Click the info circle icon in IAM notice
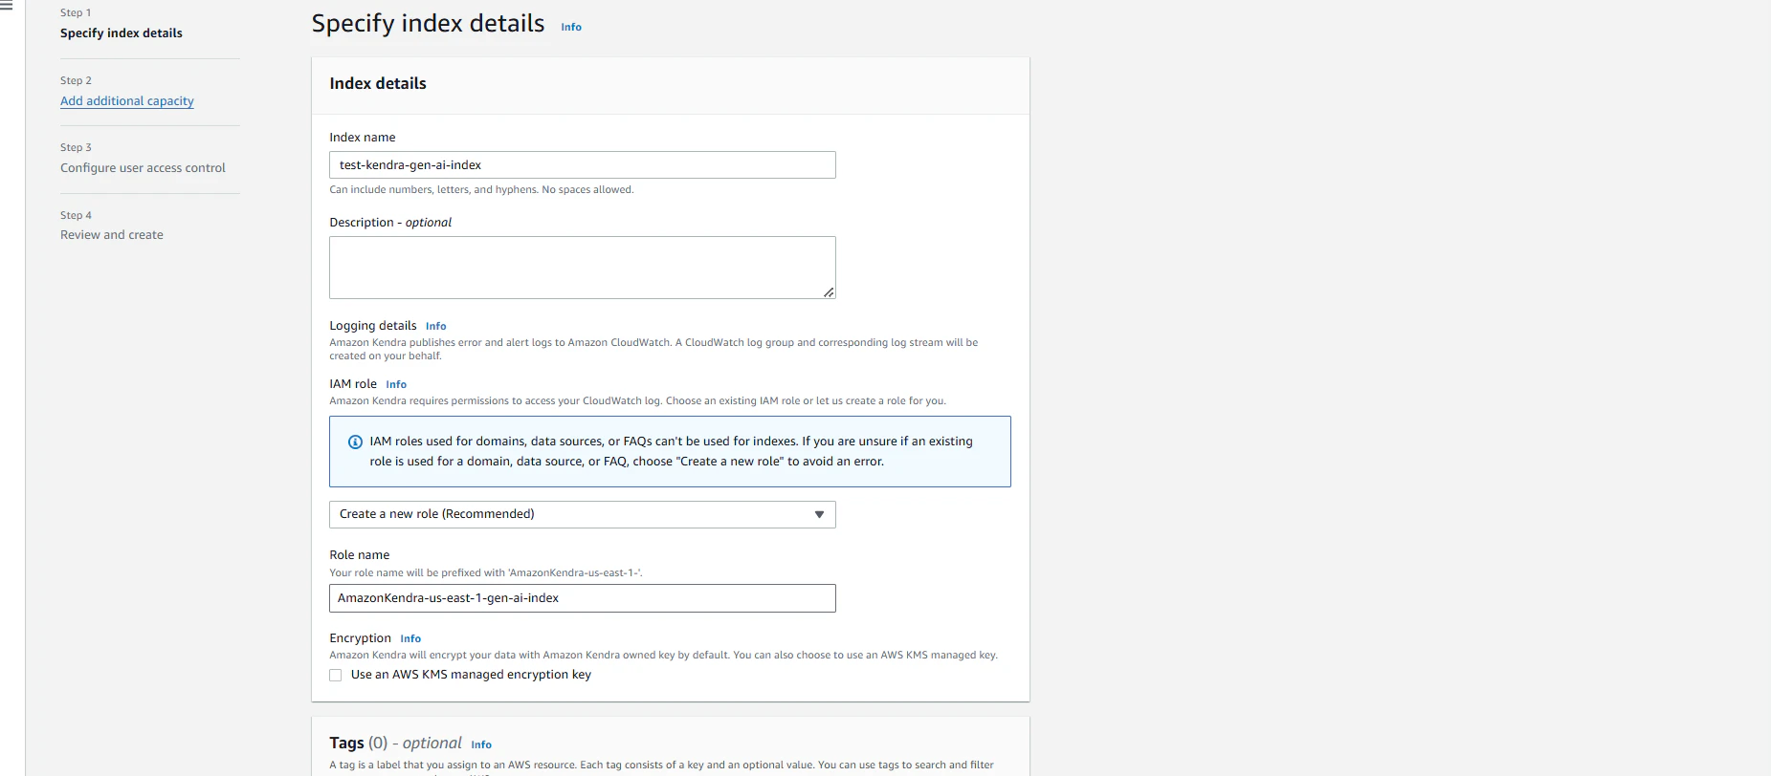Viewport: 1771px width, 776px height. coord(355,442)
